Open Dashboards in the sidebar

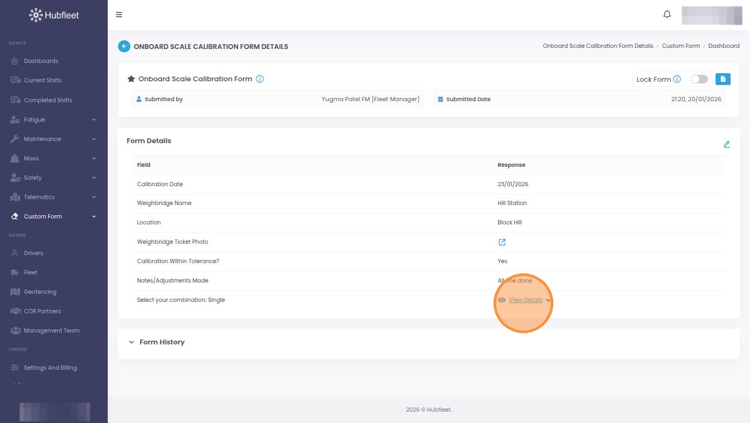click(41, 61)
